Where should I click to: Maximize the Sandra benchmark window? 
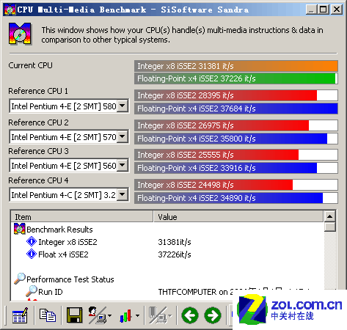[323, 10]
